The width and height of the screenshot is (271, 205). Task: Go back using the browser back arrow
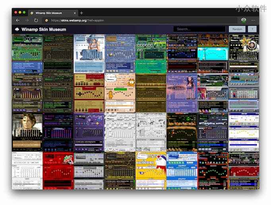click(17, 20)
